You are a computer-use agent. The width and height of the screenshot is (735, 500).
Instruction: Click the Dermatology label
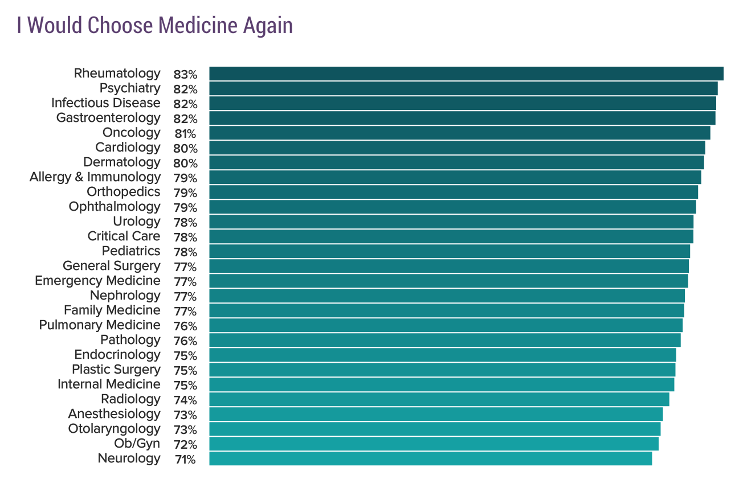pos(122,162)
